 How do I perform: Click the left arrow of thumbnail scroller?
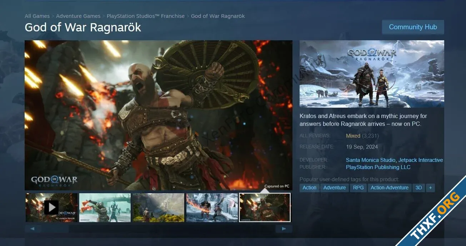click(x=33, y=229)
